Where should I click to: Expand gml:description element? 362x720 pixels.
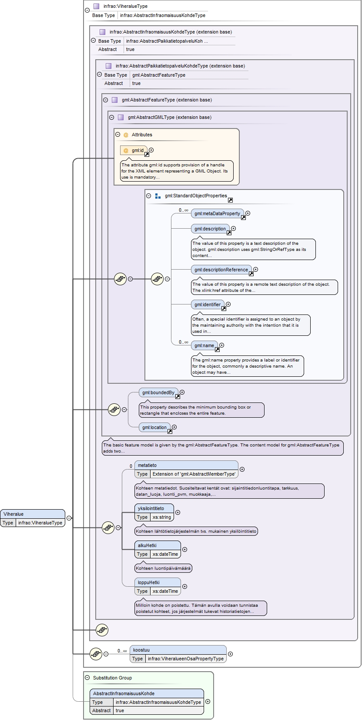233,228
